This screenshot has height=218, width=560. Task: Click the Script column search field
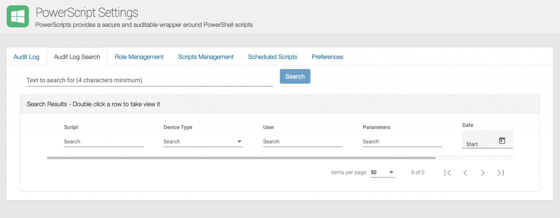coord(104,141)
